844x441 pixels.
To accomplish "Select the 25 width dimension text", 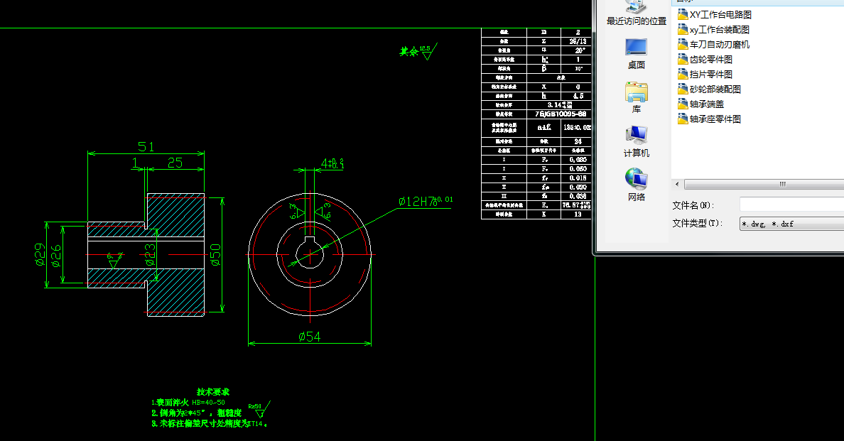I will pyautogui.click(x=175, y=163).
